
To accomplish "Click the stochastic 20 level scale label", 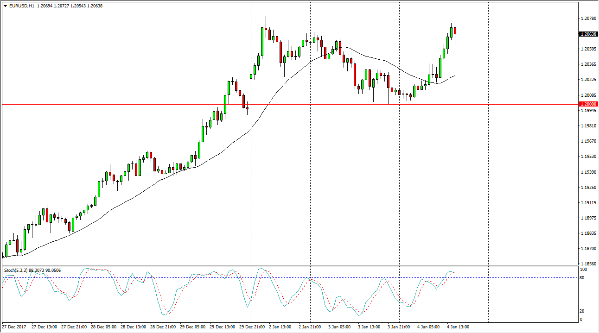I will pyautogui.click(x=583, y=311).
